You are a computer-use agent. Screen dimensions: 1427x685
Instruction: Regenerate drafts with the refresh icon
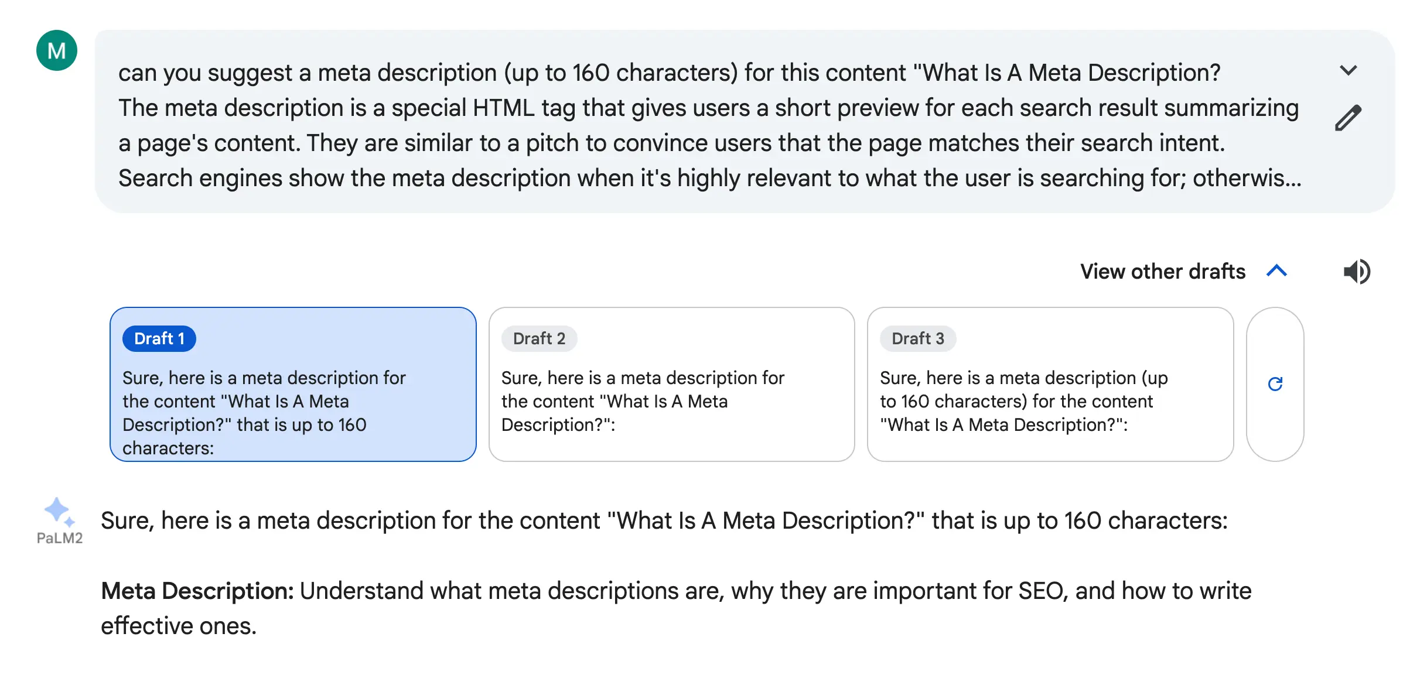1275,384
